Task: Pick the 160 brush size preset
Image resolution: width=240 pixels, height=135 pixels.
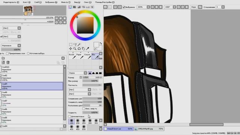Action: [72, 121]
